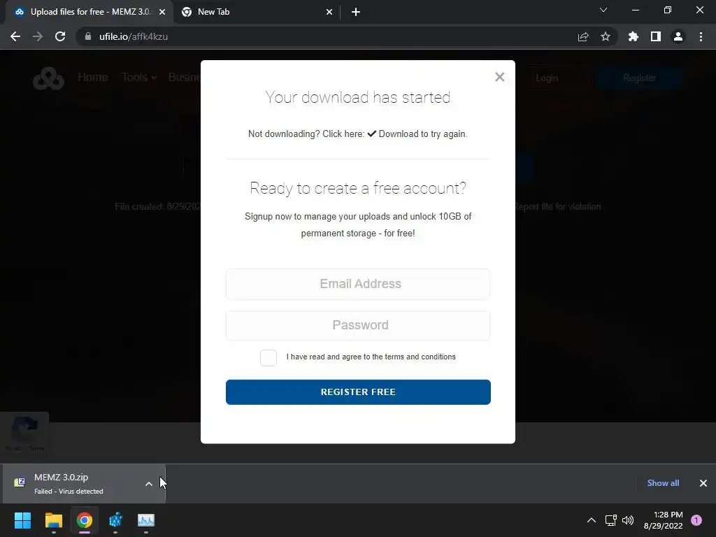Tick the terms and conditions checkbox

click(x=268, y=357)
